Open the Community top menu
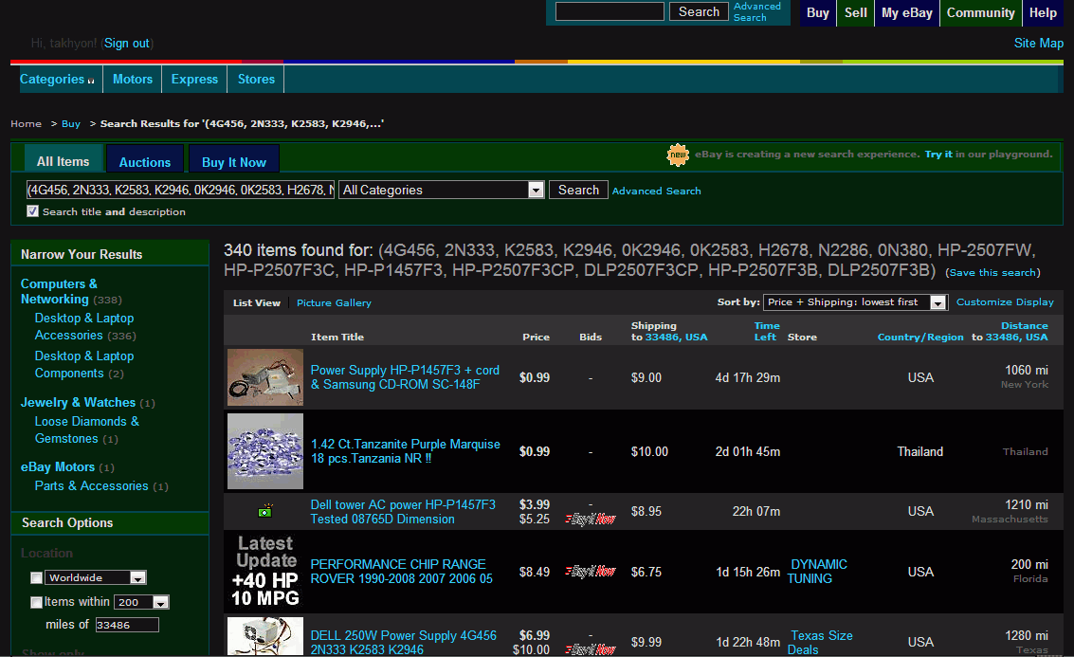1074x657 pixels. coord(981,12)
